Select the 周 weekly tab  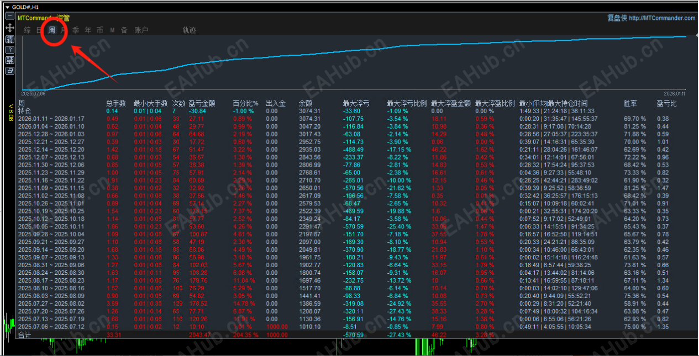[52, 30]
